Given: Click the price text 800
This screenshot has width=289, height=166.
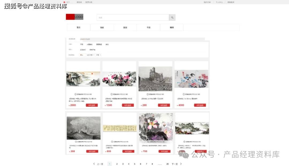Looking at the screenshot, I should (109, 151).
